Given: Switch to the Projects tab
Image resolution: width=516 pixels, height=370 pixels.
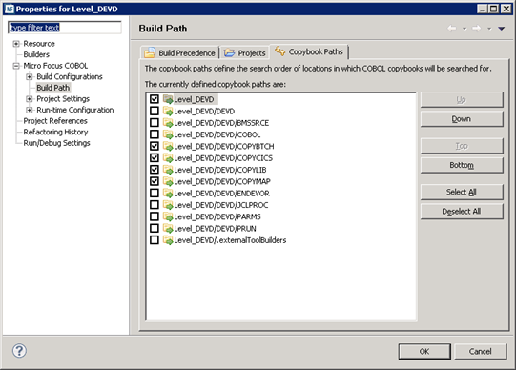Looking at the screenshot, I should (x=245, y=53).
